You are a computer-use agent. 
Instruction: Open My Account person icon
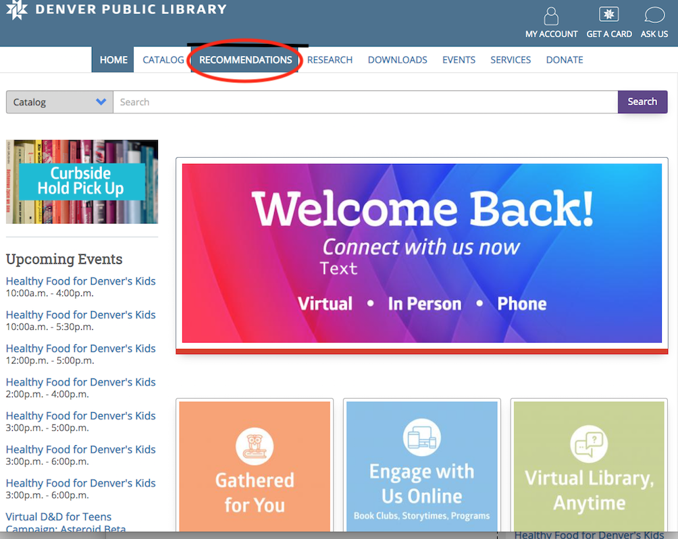click(x=551, y=16)
